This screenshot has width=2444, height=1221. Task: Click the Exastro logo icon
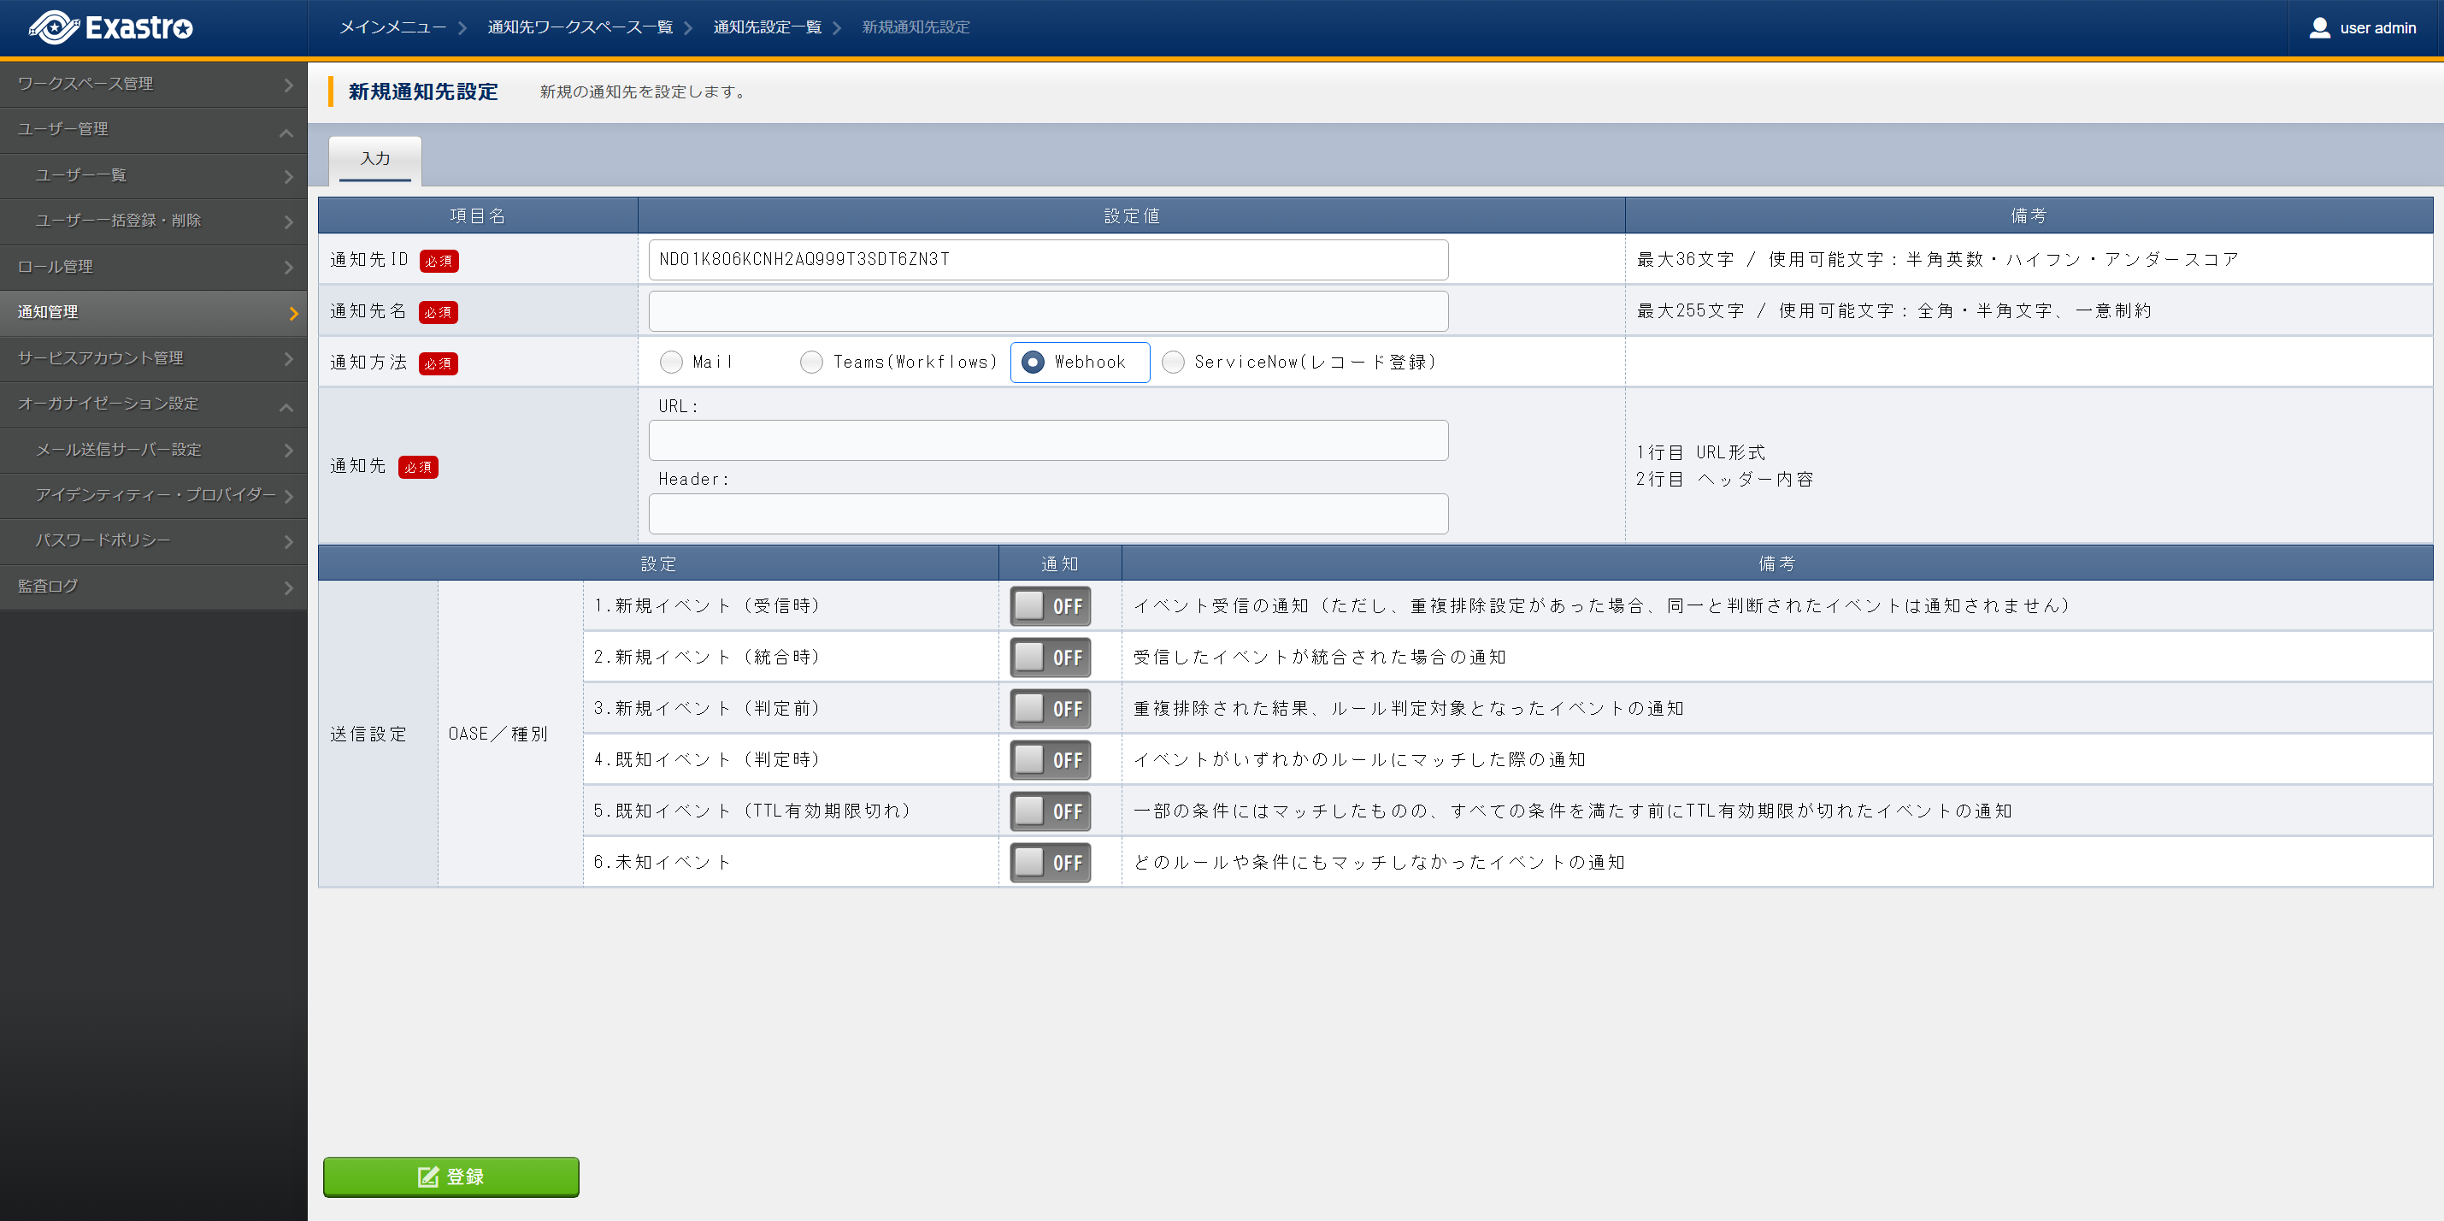pyautogui.click(x=53, y=27)
